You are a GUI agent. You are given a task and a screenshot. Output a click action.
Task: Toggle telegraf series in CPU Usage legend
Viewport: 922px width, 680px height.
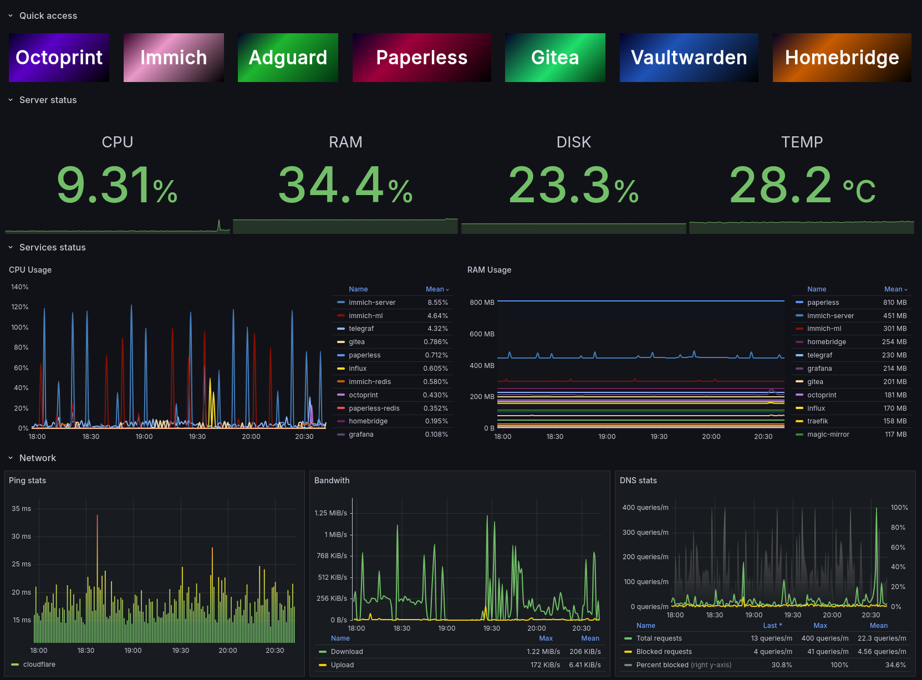pyautogui.click(x=361, y=329)
